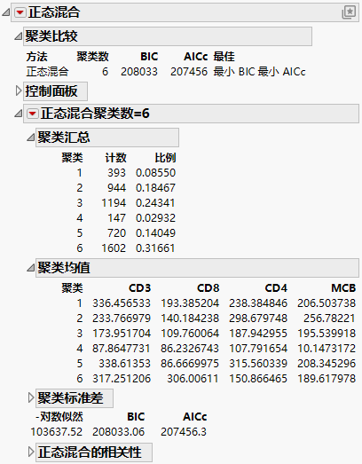Click proportion value 0.18467

click(x=155, y=188)
